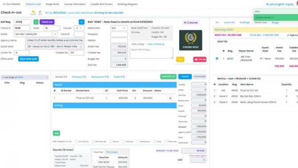Tick the Rental main-bag-pay checkbox

(x=111, y=142)
